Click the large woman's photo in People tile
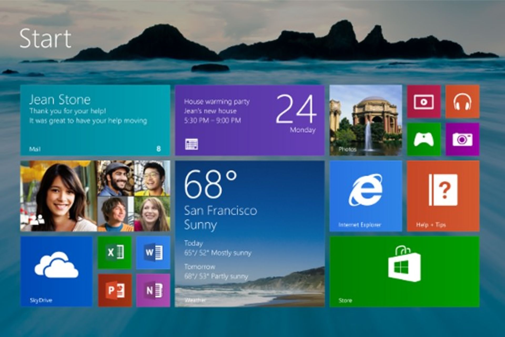 coord(59,196)
